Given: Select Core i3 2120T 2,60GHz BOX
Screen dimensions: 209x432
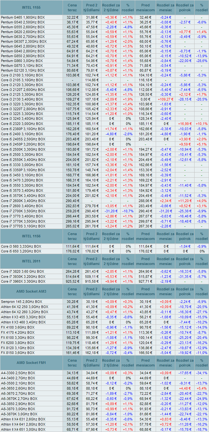Looking at the screenshot, I should click(23, 90).
